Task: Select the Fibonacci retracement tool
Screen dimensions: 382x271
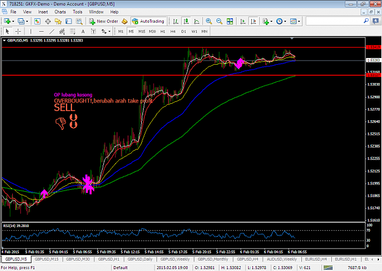Action: (73, 31)
